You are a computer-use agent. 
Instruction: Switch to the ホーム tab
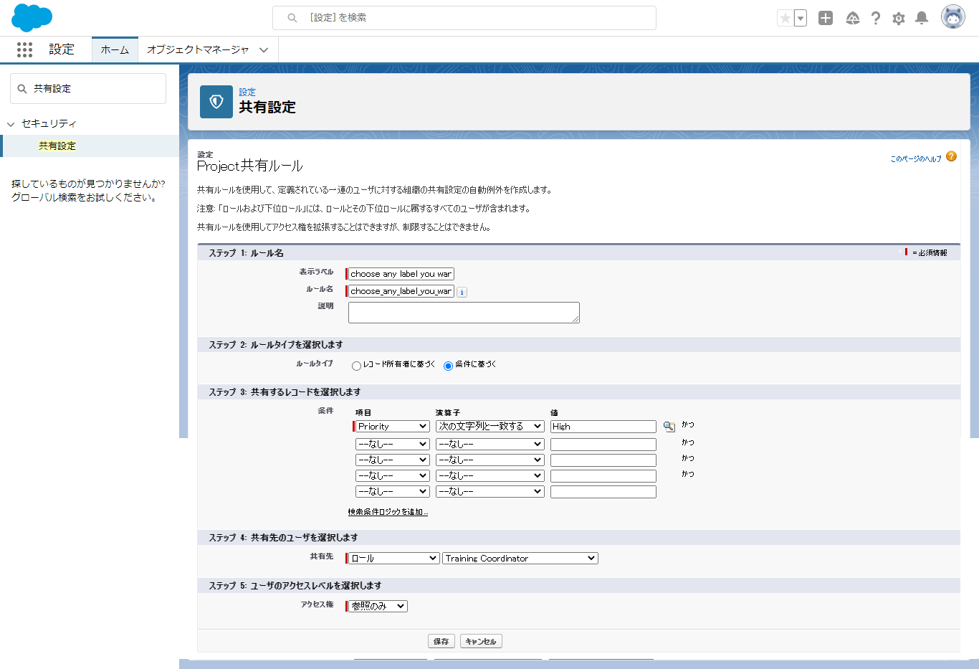(115, 49)
